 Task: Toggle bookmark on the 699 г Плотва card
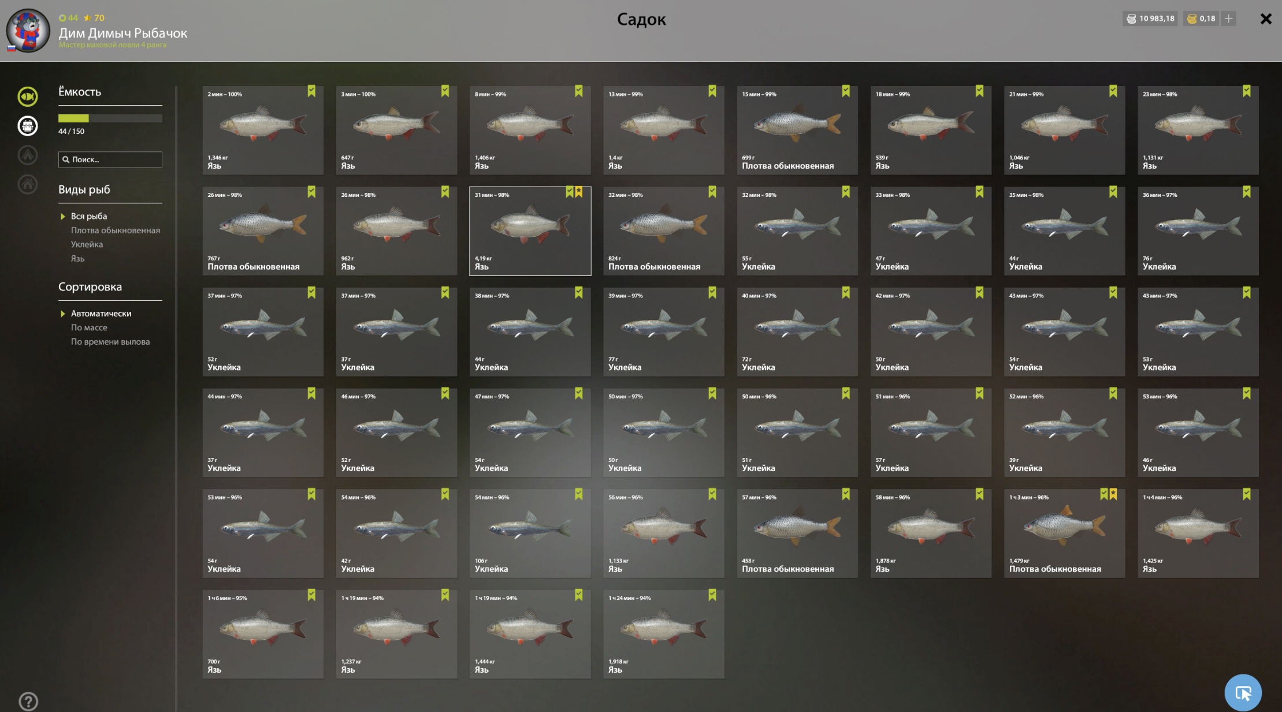[x=846, y=91]
